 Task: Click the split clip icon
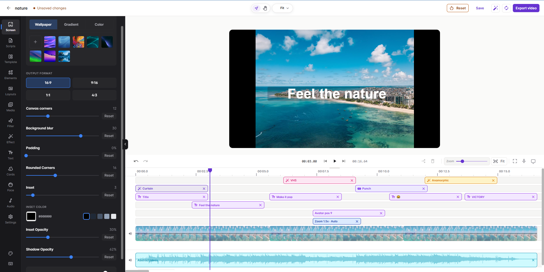coord(423,161)
